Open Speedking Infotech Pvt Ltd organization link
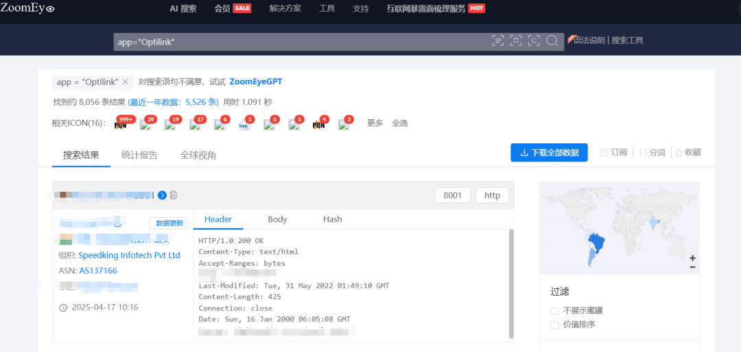Screen dimensions: 741x352 coord(130,255)
